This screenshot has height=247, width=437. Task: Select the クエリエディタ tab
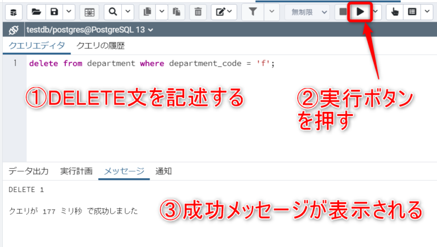[x=37, y=46]
